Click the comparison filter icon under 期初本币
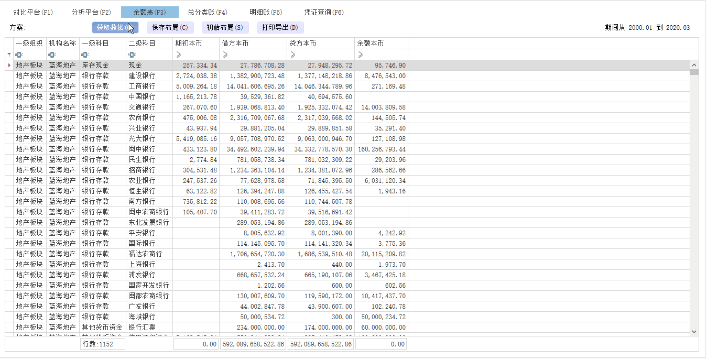 (178, 55)
